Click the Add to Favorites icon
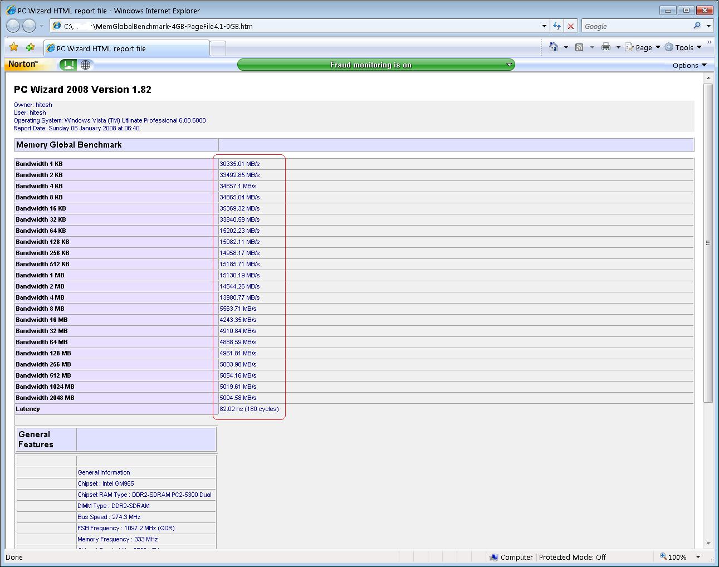This screenshot has height=567, width=719. click(31, 47)
